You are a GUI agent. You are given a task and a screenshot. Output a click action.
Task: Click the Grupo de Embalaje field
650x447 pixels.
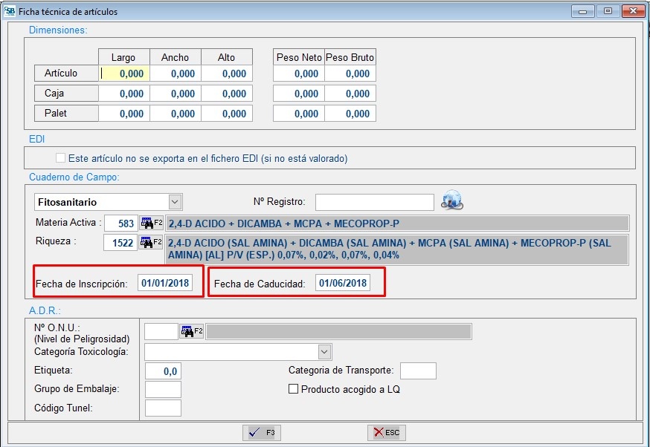pos(163,389)
